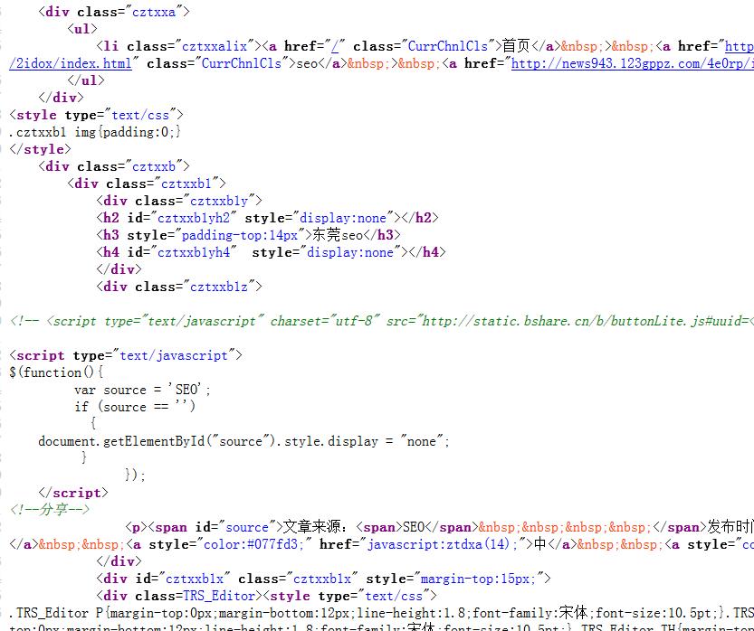
Task: Click the "cztxxblyh4" id value
Action: point(194,252)
